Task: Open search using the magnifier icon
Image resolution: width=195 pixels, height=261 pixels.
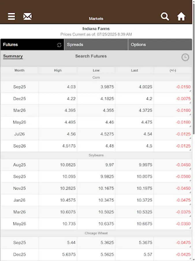Action: 165,17
